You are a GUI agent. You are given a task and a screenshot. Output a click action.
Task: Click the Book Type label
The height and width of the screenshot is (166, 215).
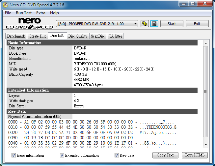click(18, 53)
